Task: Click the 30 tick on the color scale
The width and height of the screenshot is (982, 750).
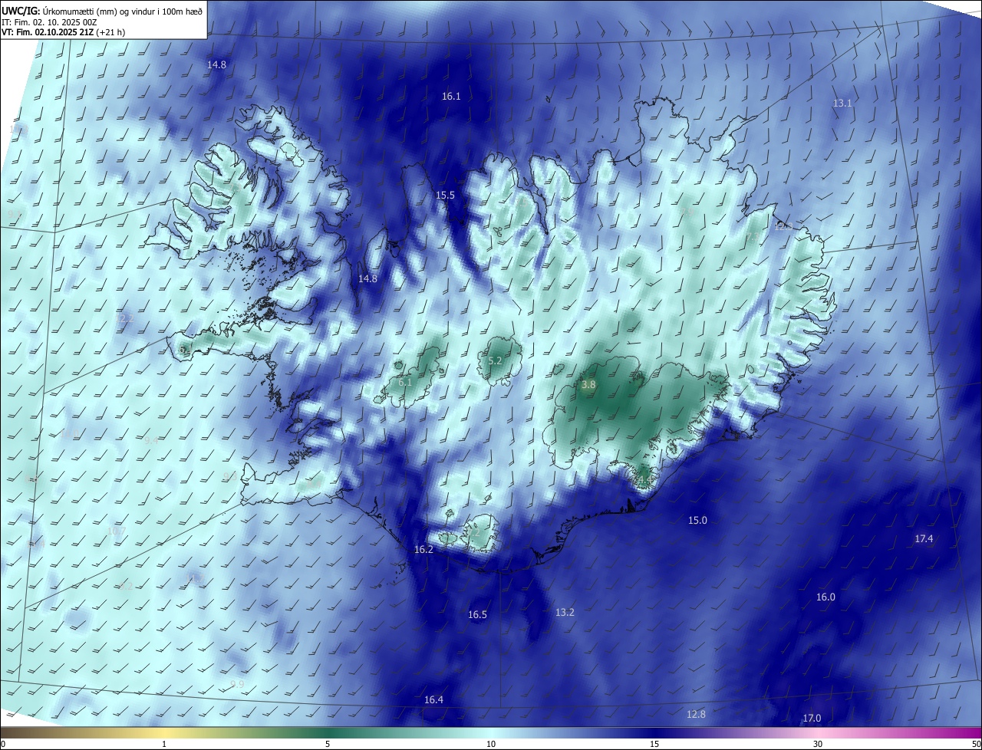Action: click(x=818, y=744)
